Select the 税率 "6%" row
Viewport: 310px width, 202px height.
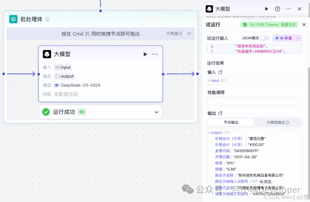click(225, 163)
